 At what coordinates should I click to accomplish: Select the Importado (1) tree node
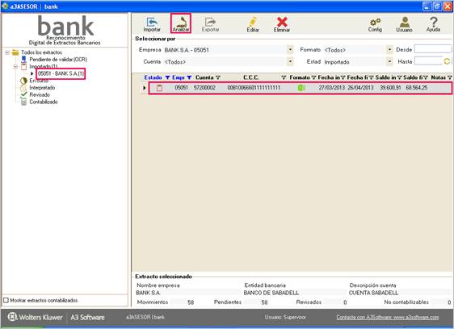point(43,66)
